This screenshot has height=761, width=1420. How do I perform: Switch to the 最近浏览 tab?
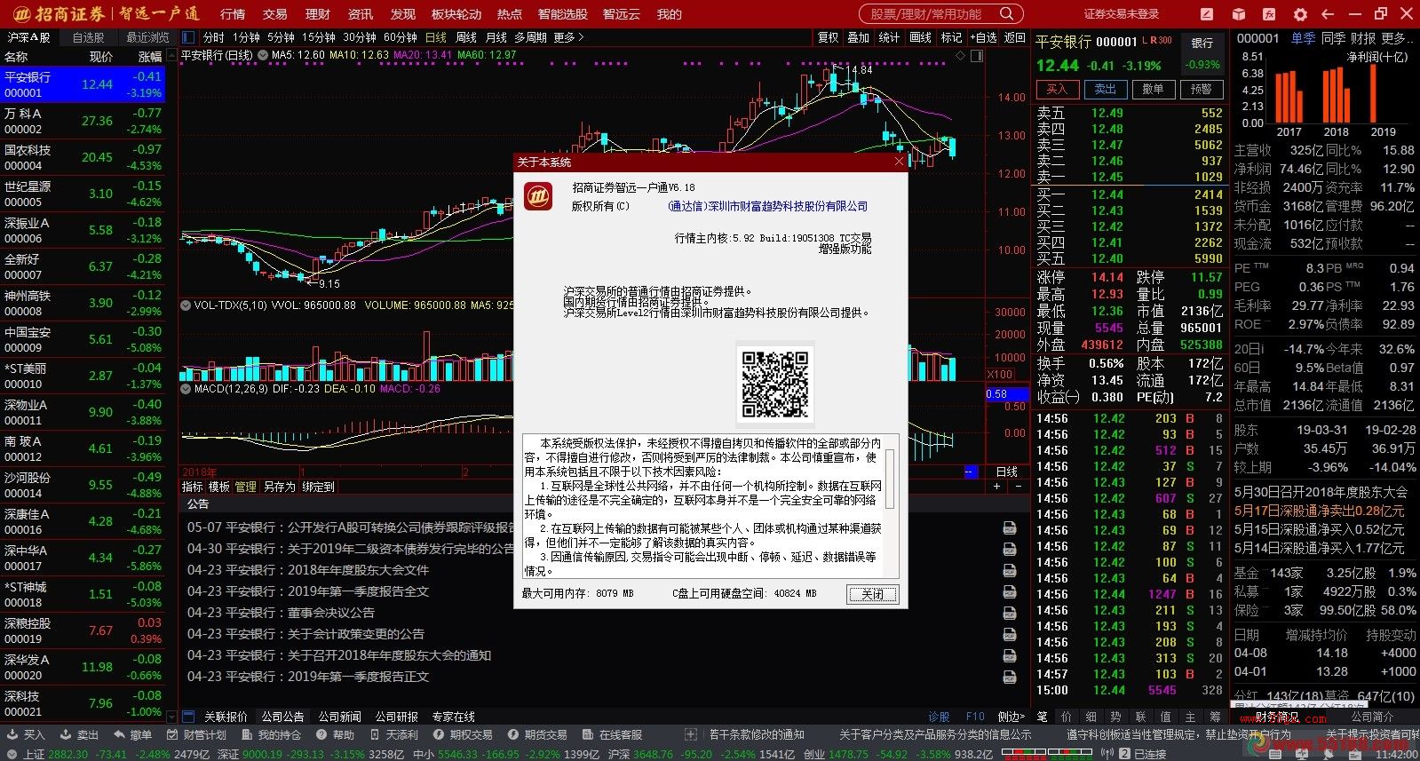pos(147,37)
